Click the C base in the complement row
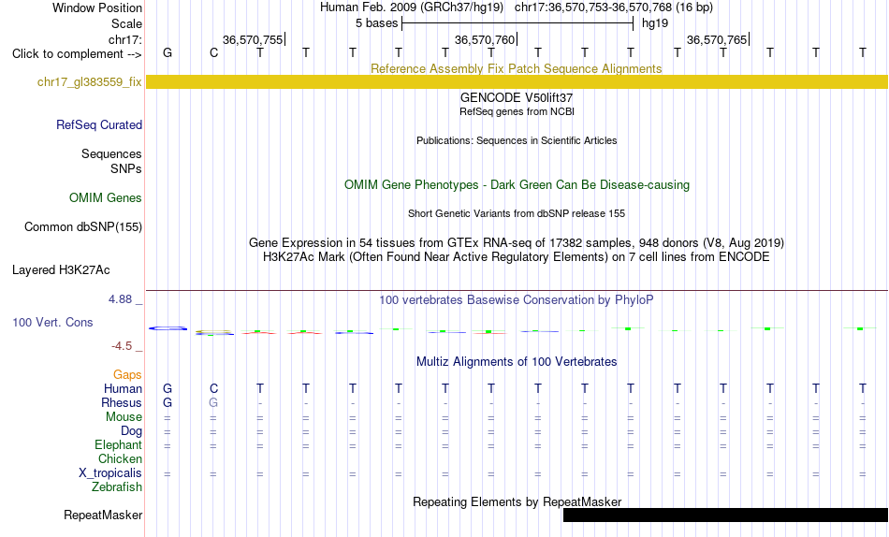Viewport: 889px width, 537px height. [213, 52]
